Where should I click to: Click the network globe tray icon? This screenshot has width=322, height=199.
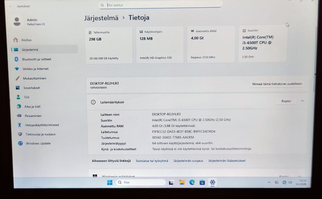coord(284,182)
